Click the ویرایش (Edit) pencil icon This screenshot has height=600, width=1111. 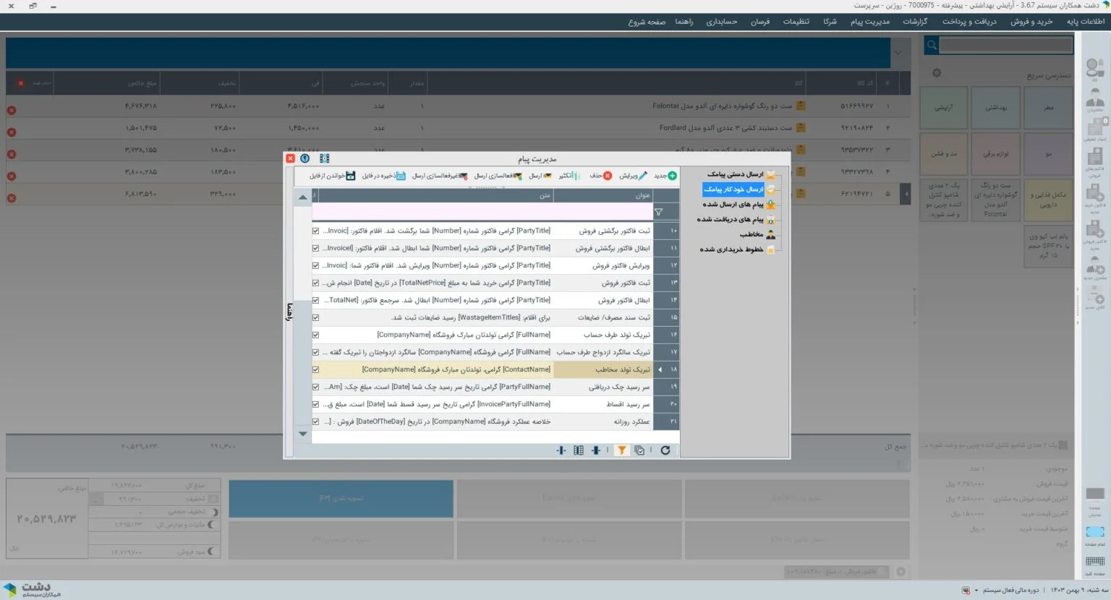point(643,176)
